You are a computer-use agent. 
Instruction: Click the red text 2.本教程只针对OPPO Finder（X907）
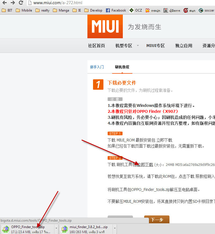tap(143, 111)
